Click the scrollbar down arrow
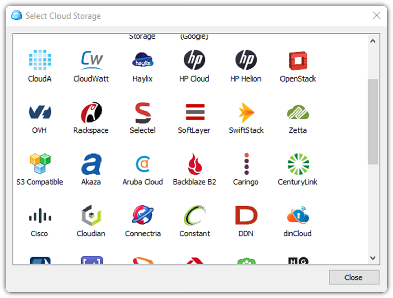 click(x=373, y=258)
